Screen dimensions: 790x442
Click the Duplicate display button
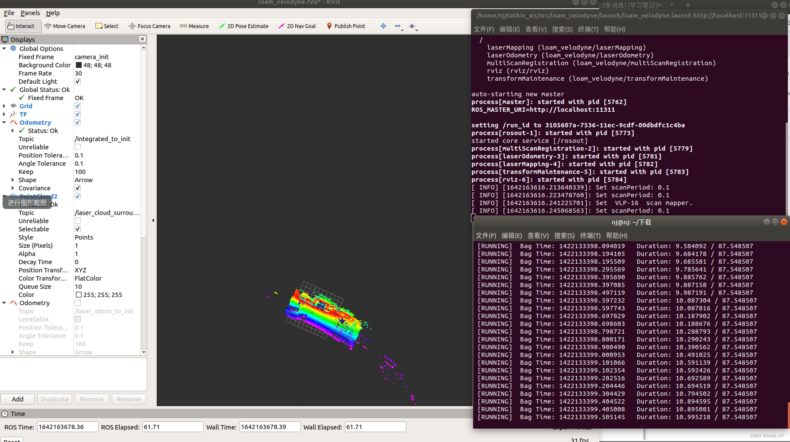coord(55,399)
